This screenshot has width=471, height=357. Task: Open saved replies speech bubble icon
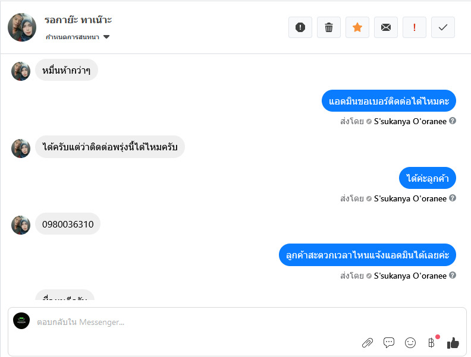[389, 342]
